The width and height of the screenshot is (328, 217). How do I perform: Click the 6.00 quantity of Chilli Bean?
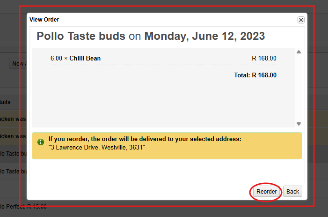point(56,59)
